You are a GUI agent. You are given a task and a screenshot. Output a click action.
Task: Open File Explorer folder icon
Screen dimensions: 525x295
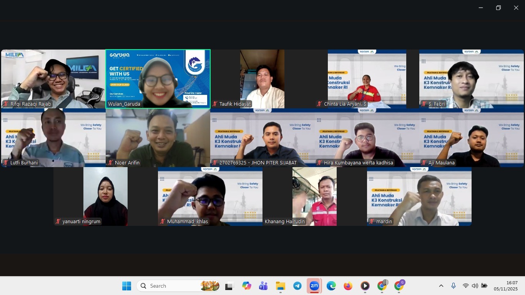click(x=280, y=286)
